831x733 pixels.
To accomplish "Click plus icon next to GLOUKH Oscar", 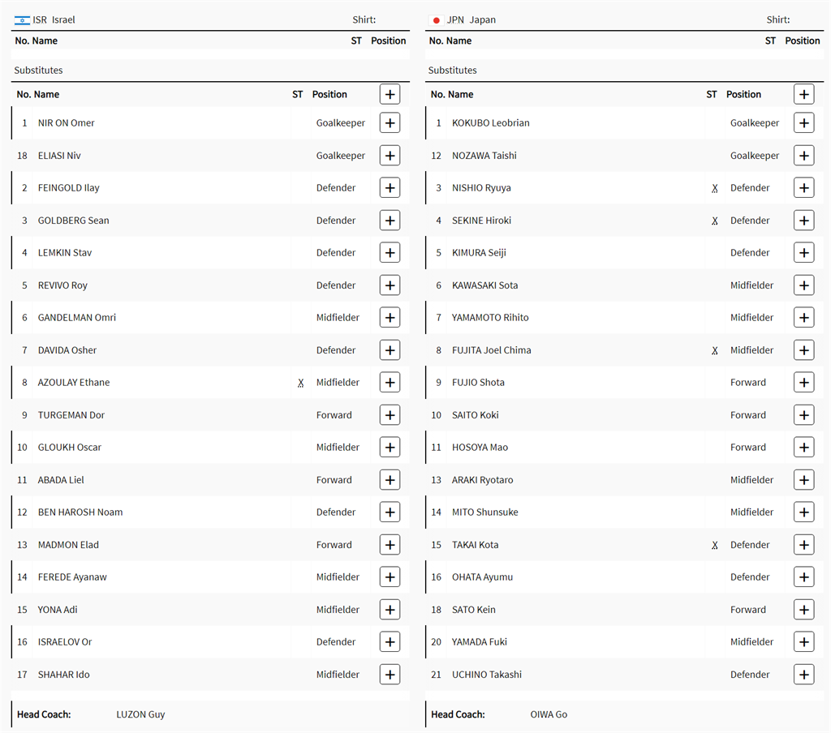I will (x=390, y=448).
